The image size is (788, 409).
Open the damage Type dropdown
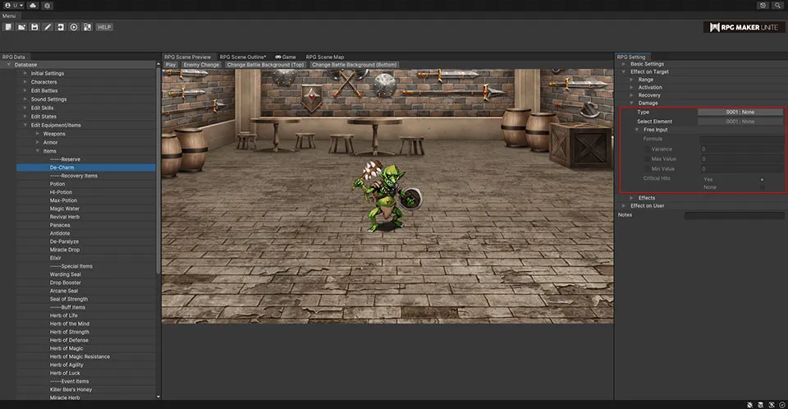coord(740,112)
